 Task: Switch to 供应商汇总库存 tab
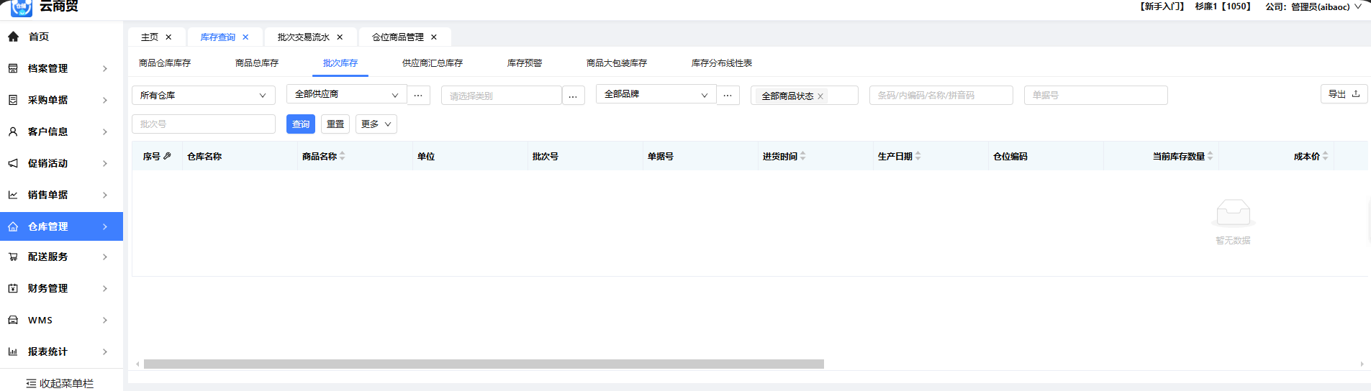pos(433,63)
